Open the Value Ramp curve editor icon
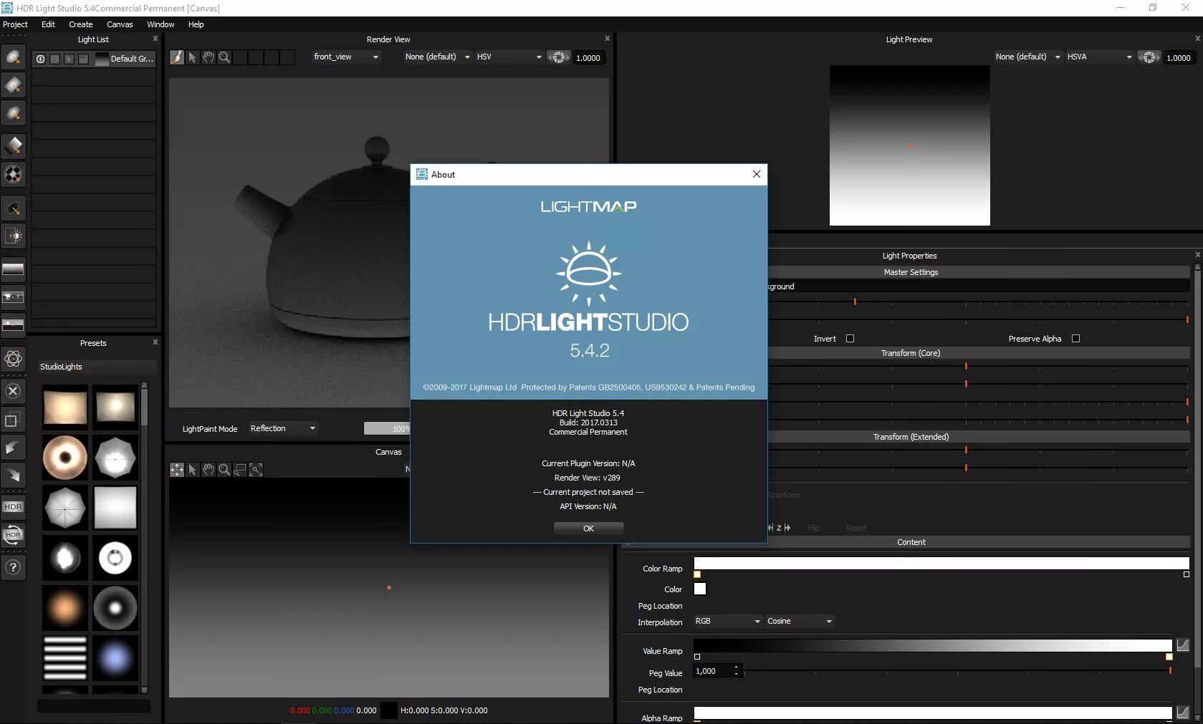This screenshot has width=1203, height=724. tap(1183, 645)
